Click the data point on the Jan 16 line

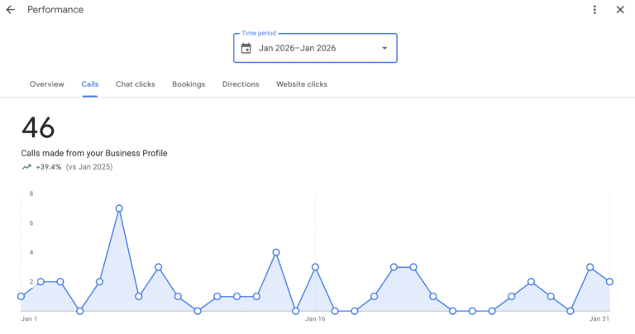coord(315,267)
